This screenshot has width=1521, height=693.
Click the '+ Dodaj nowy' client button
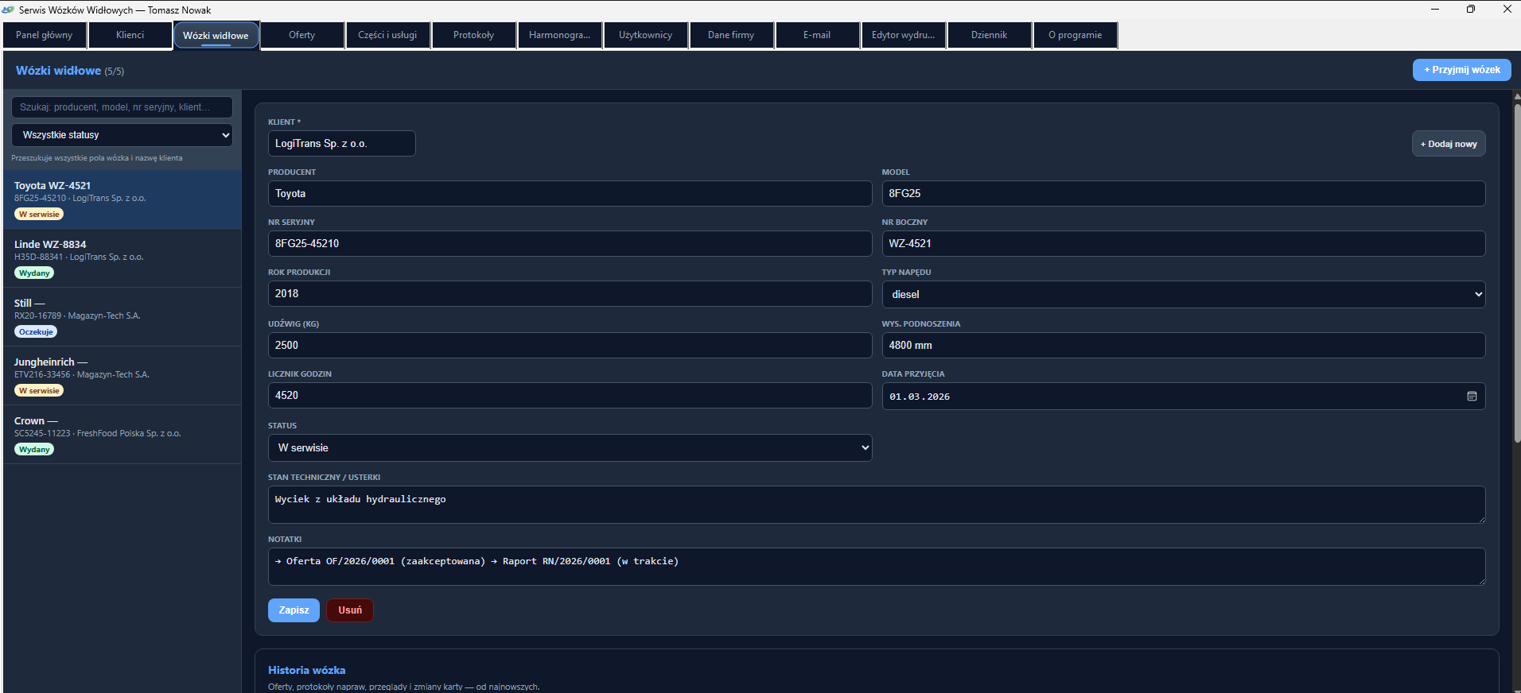coord(1449,144)
